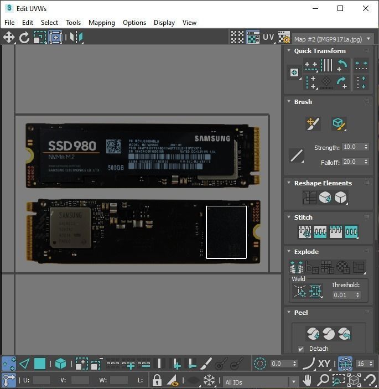Open the Tools menu
This screenshot has width=379, height=389.
[74, 23]
